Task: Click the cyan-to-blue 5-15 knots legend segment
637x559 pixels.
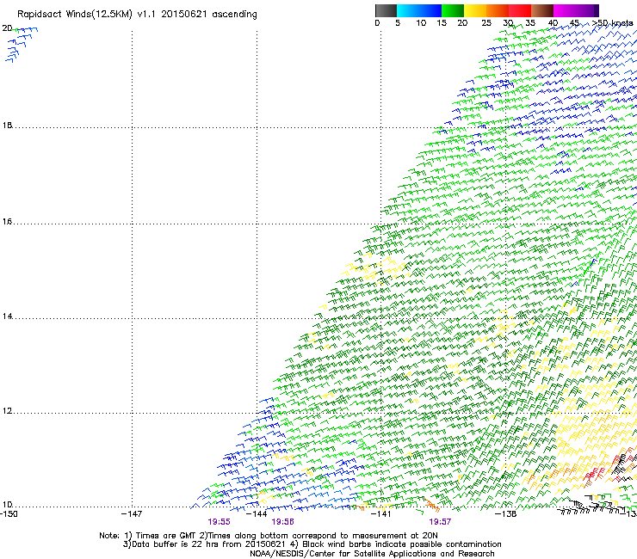Action: coord(419,10)
